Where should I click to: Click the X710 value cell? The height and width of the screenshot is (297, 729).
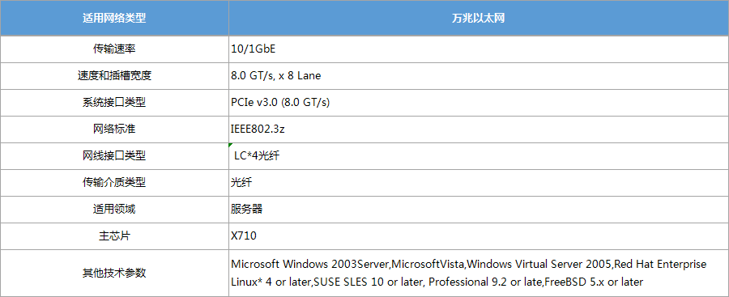pyautogui.click(x=479, y=236)
